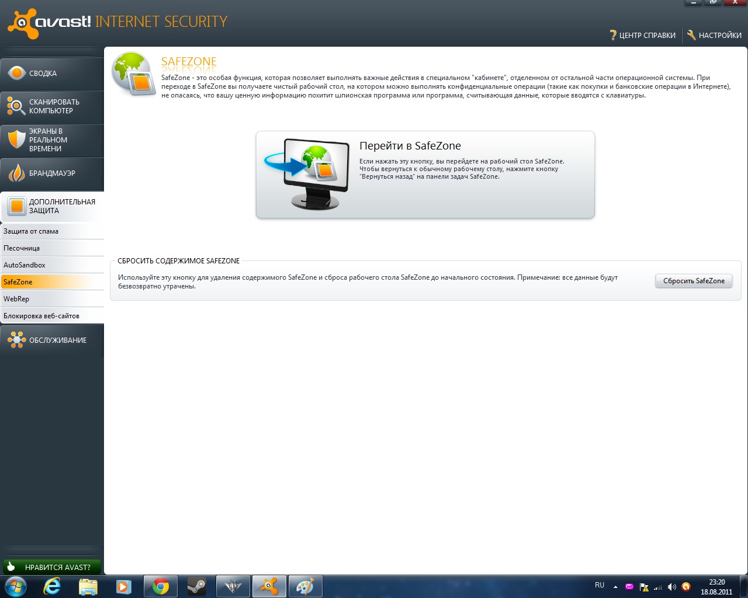Open Экраны в реальном времени section
Viewport: 748px width, 598px height.
pyautogui.click(x=52, y=140)
